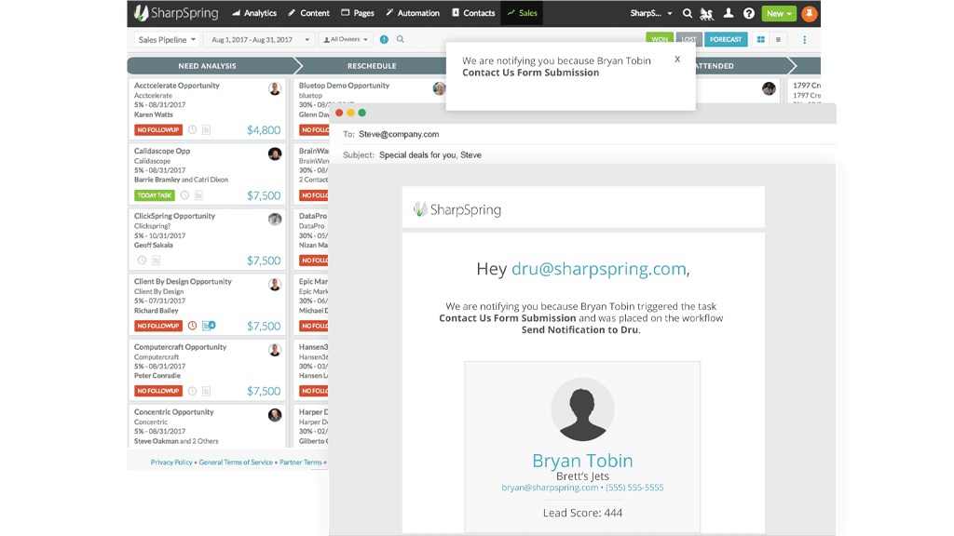The image size is (954, 536).
Task: Click the bryan@sharpspring.com email link
Action: click(x=550, y=488)
